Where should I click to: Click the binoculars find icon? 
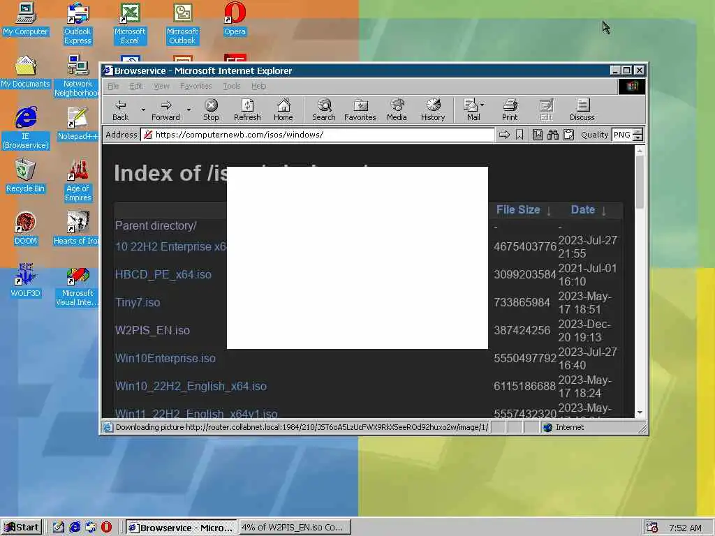pos(553,135)
